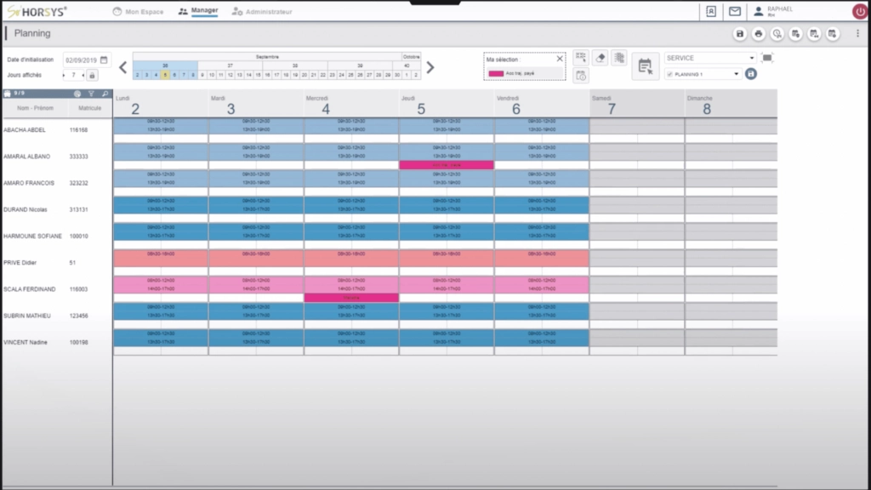Open the SERVICE dropdown
Viewport: 871px width, 490px height.
[752, 59]
